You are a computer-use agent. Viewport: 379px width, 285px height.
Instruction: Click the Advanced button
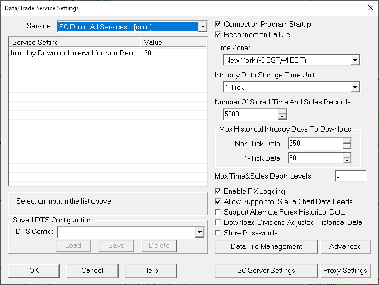click(346, 246)
